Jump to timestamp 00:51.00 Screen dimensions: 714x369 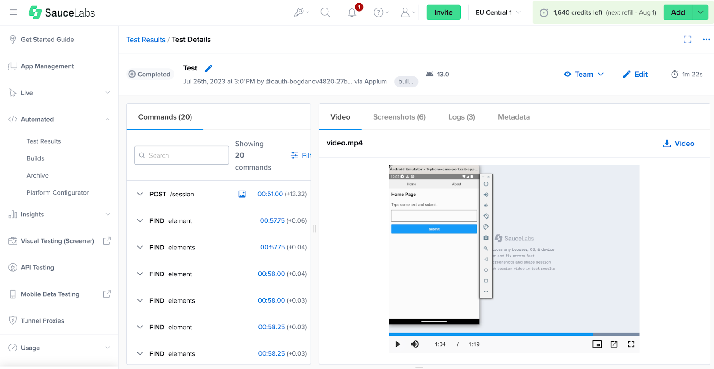(x=270, y=194)
